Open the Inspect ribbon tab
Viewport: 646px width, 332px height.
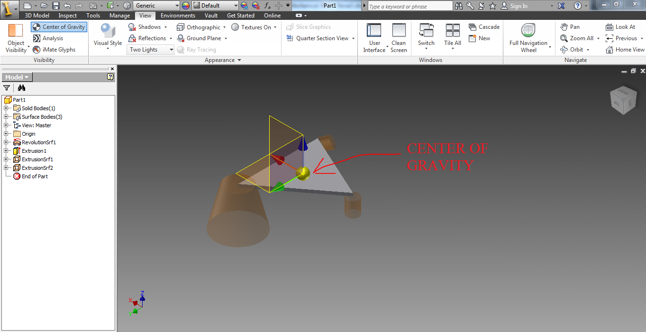[67, 15]
